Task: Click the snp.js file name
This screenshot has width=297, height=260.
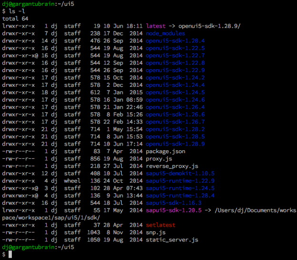Action: (x=156, y=232)
